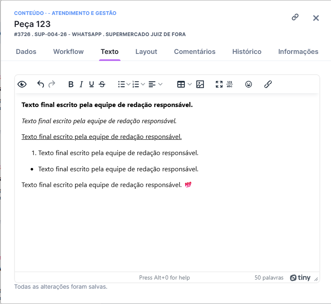Image resolution: width=331 pixels, height=304 pixels.
Task: Expand the alignment options chevron
Action: point(160,84)
